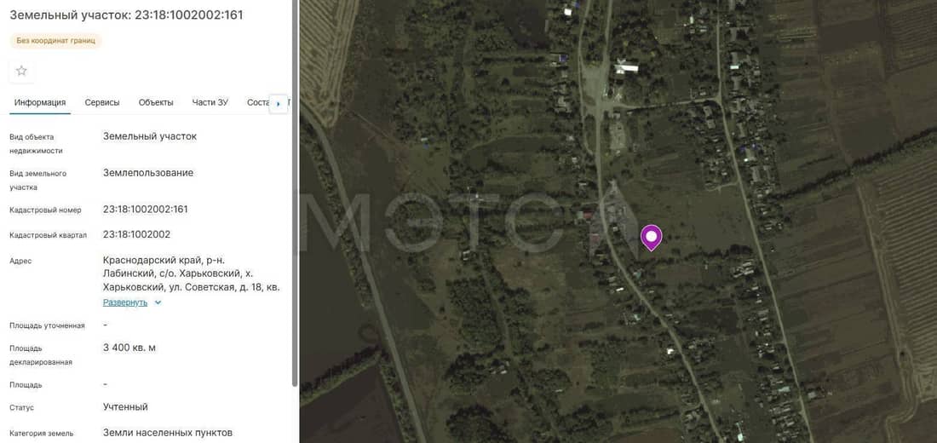Click the Земельный участок title heading
Screen dimensions: 937x443
point(126,15)
